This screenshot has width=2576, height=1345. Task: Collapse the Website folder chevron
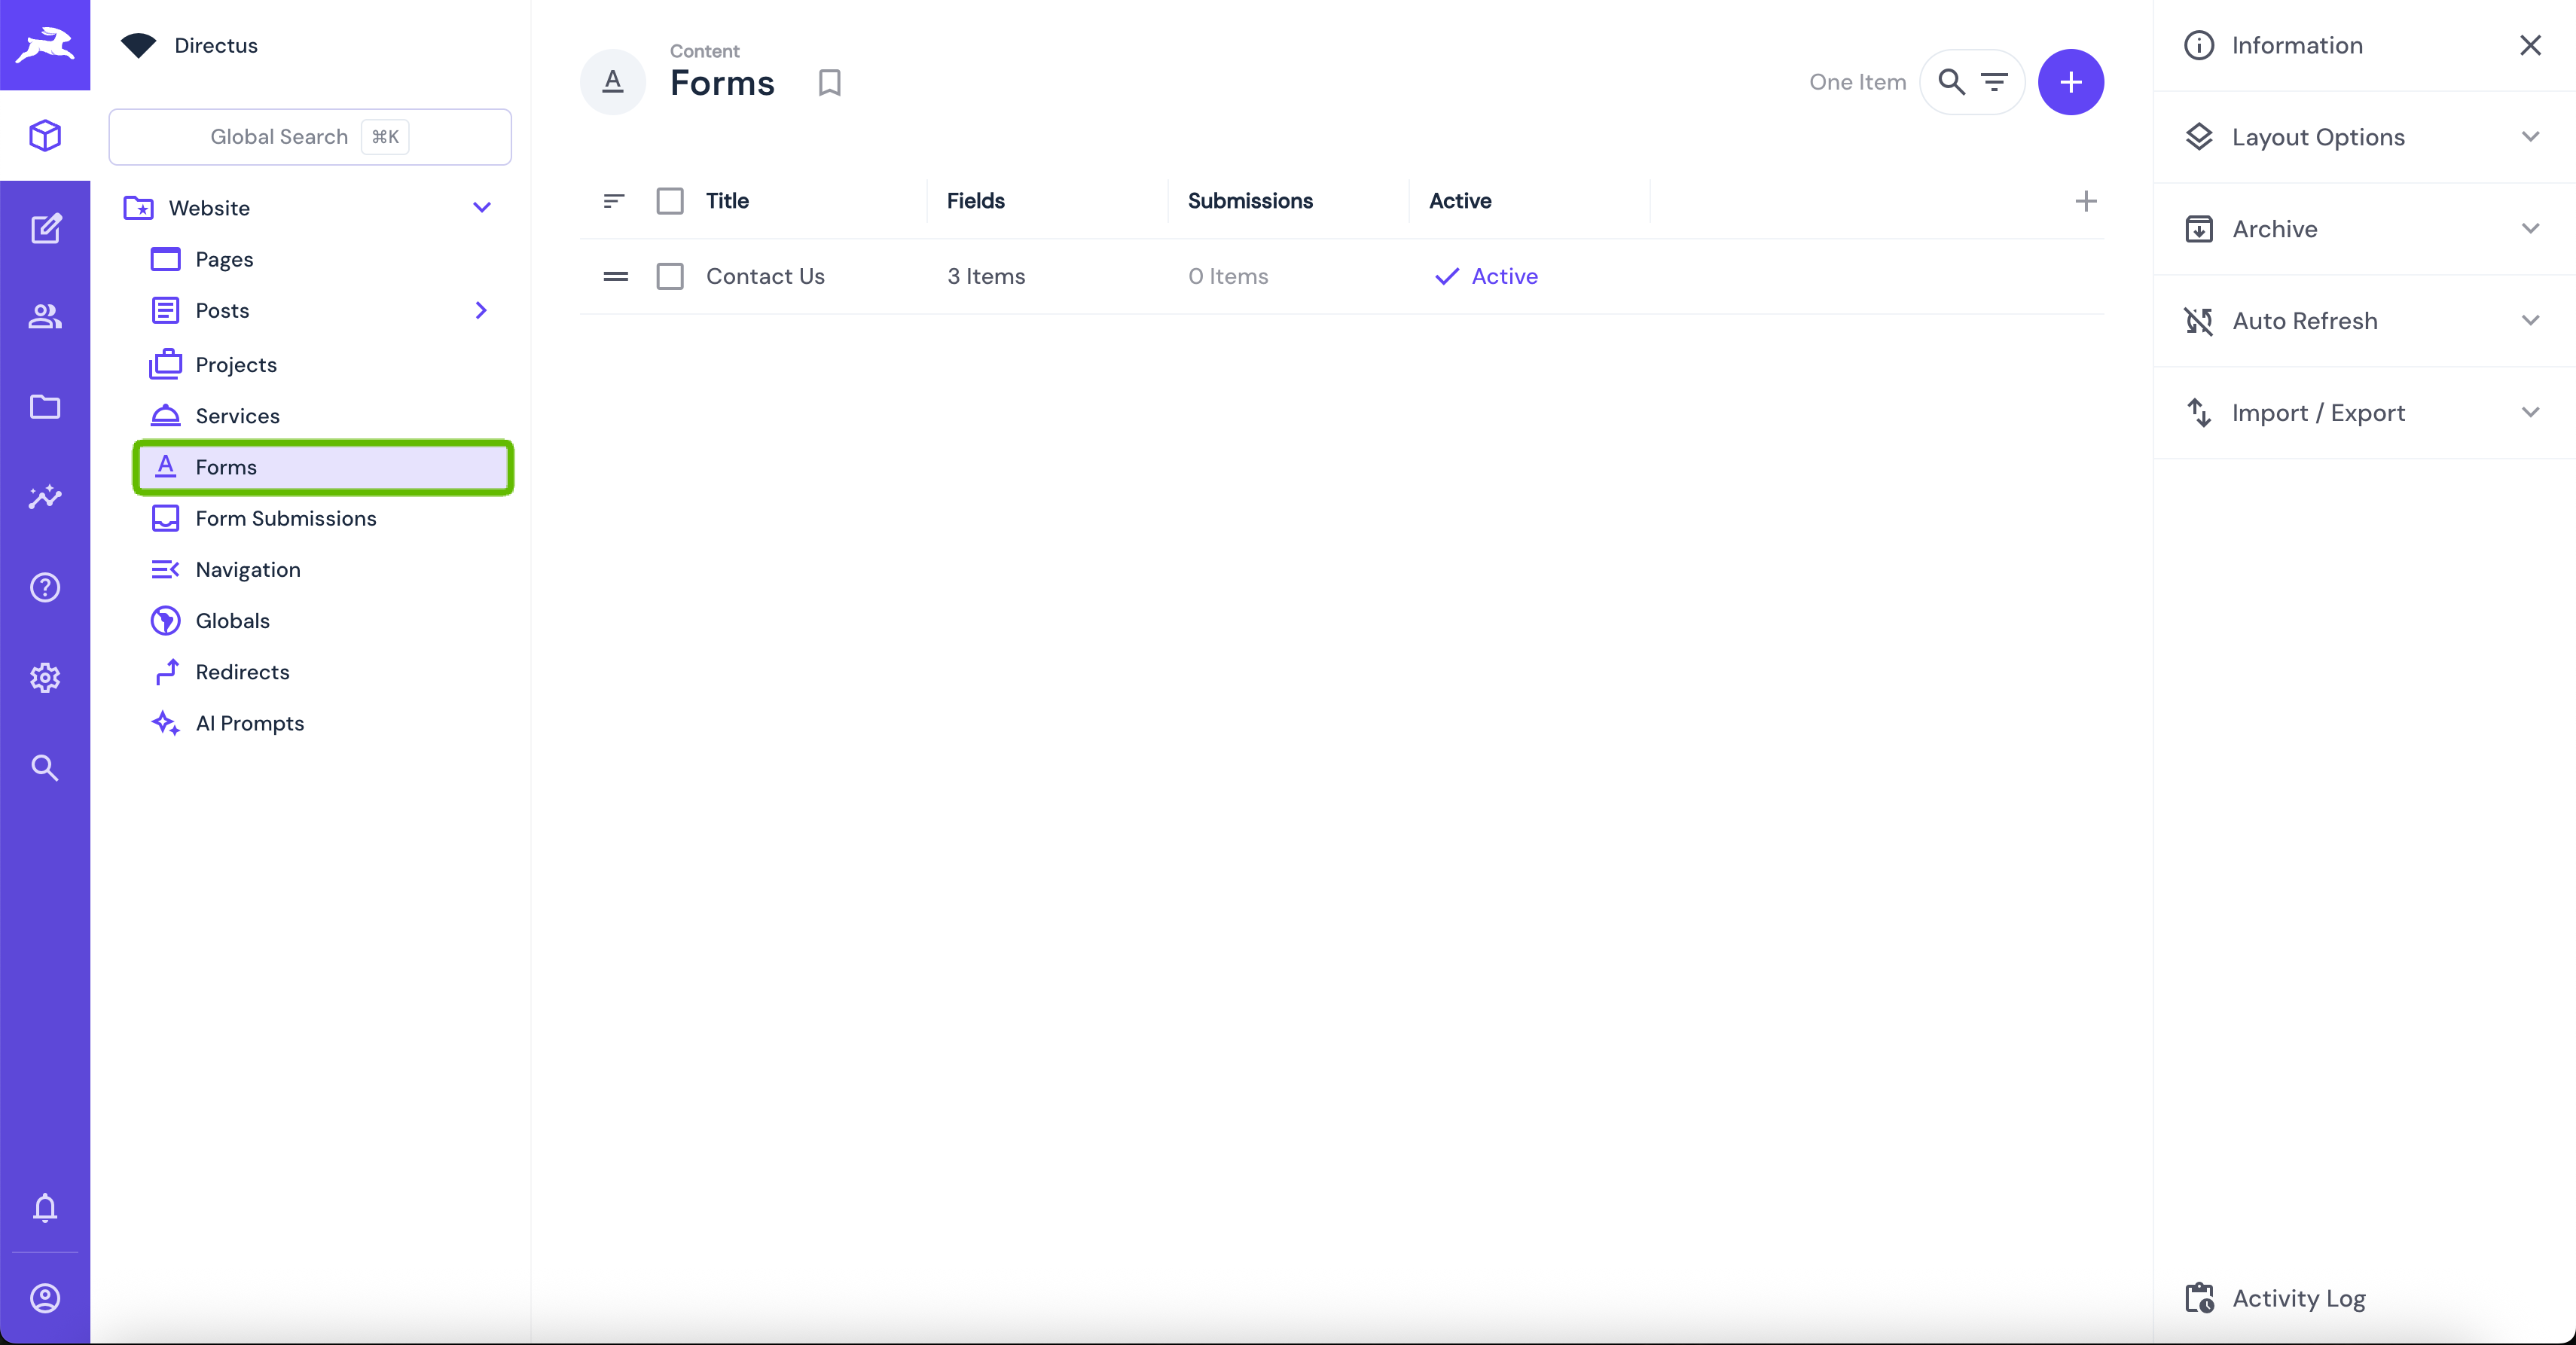click(x=481, y=208)
